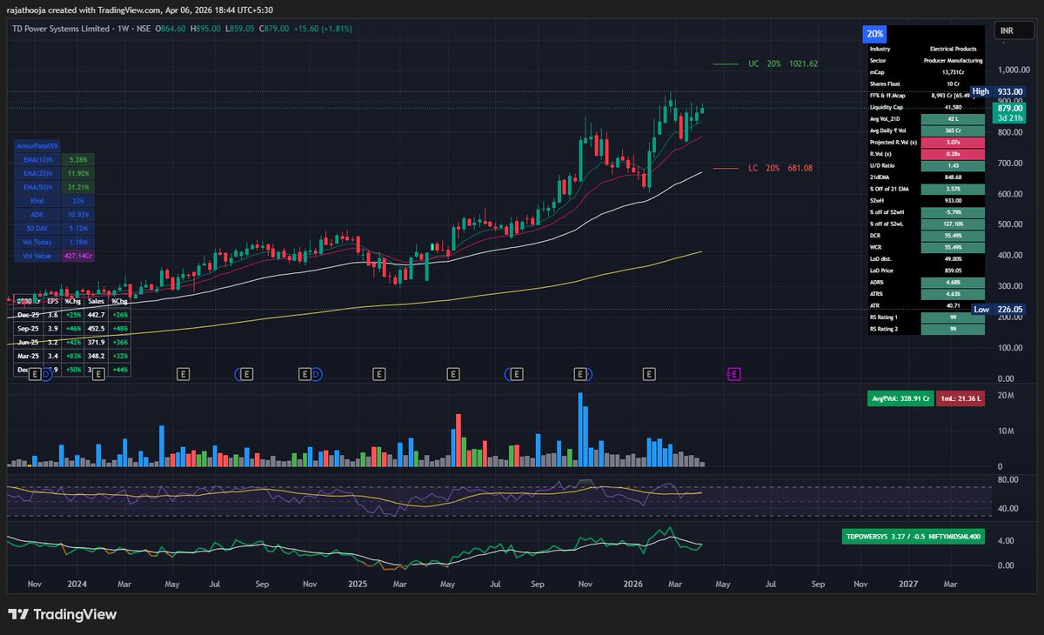The height and width of the screenshot is (635, 1044).
Task: Click the Low 226.05 price label
Action: pyautogui.click(x=999, y=309)
